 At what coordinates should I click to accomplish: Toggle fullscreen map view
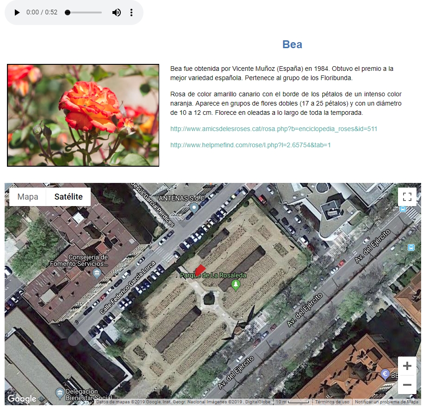point(407,197)
